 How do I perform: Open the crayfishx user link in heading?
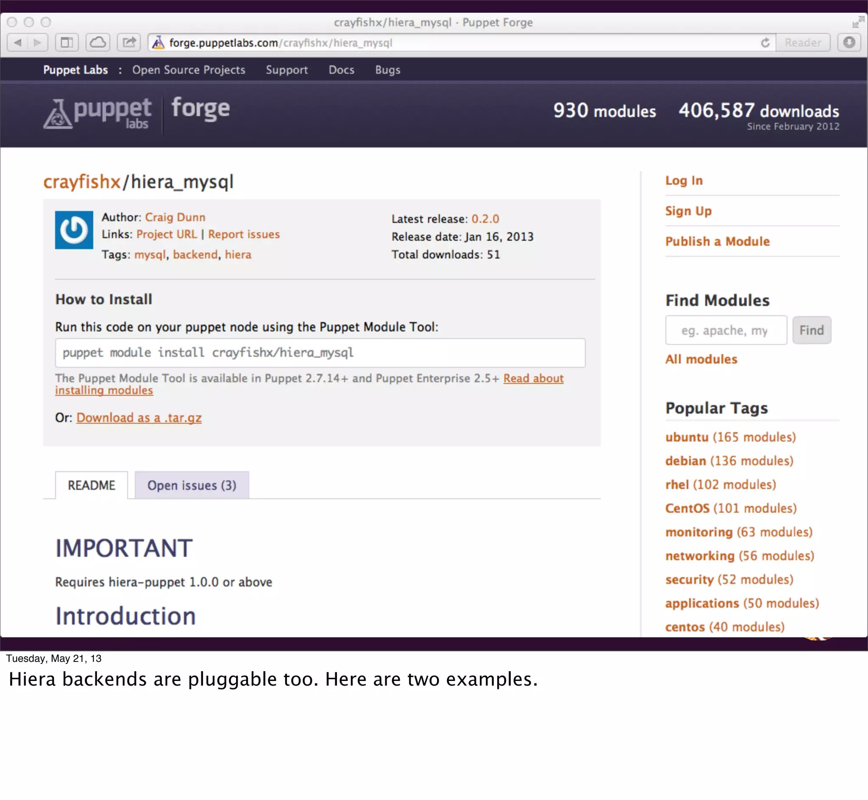tap(82, 181)
